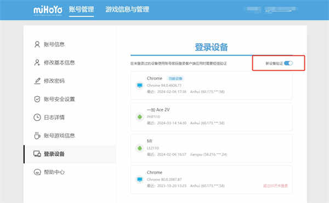Click the device verification description text
This screenshot has width=329, height=203.
point(179,63)
